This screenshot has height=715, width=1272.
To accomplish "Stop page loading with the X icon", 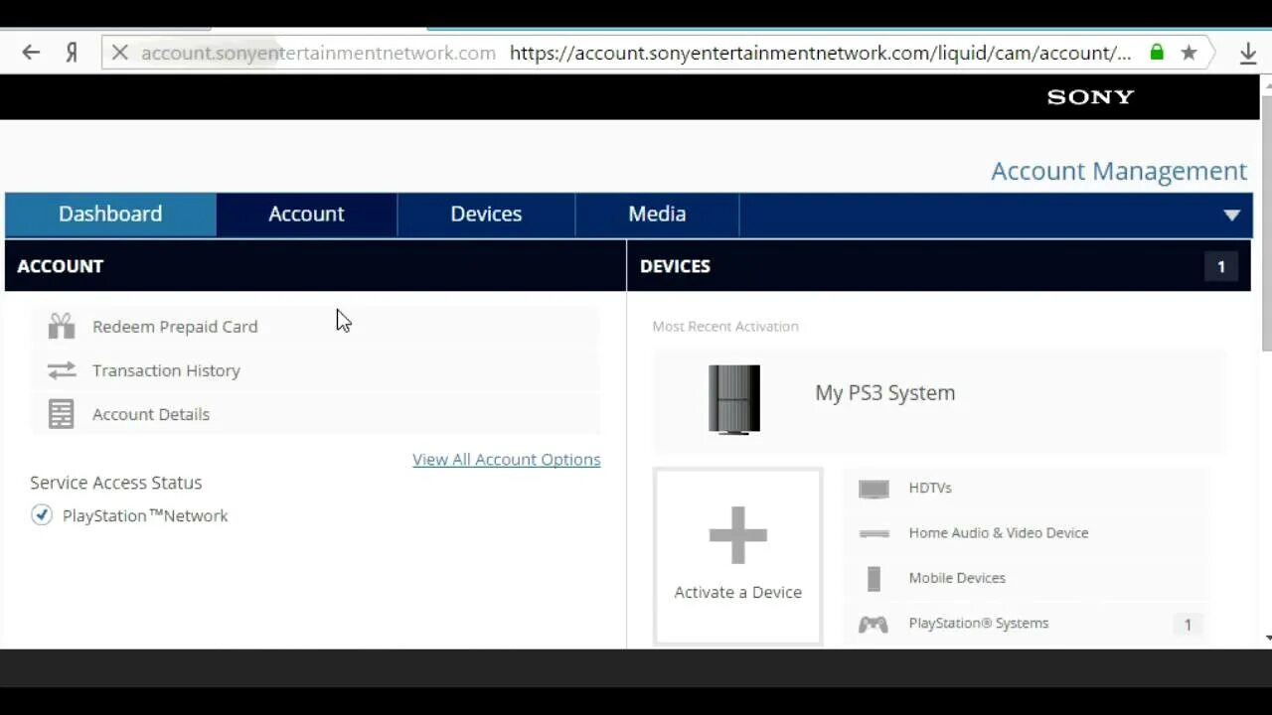I will point(119,53).
